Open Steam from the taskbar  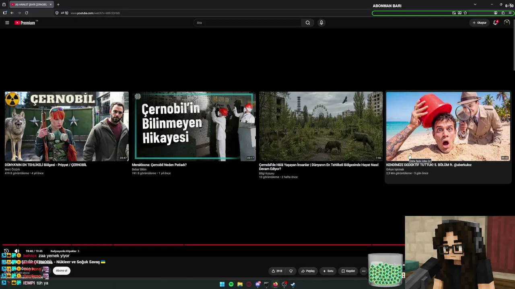pyautogui.click(x=293, y=284)
